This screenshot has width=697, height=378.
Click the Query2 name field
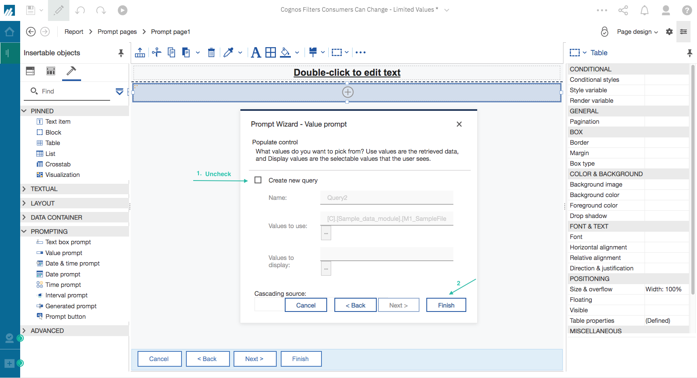click(x=387, y=198)
